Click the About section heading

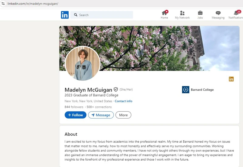point(71,134)
